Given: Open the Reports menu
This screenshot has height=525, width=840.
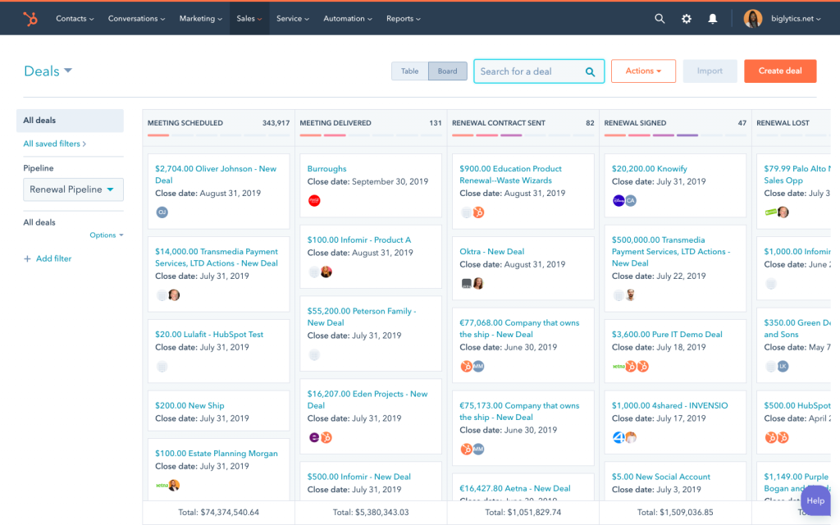Looking at the screenshot, I should point(404,19).
